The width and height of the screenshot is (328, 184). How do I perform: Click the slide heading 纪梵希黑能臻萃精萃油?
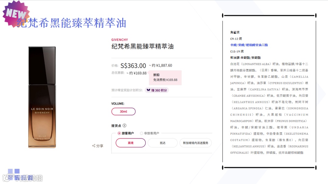point(72,23)
